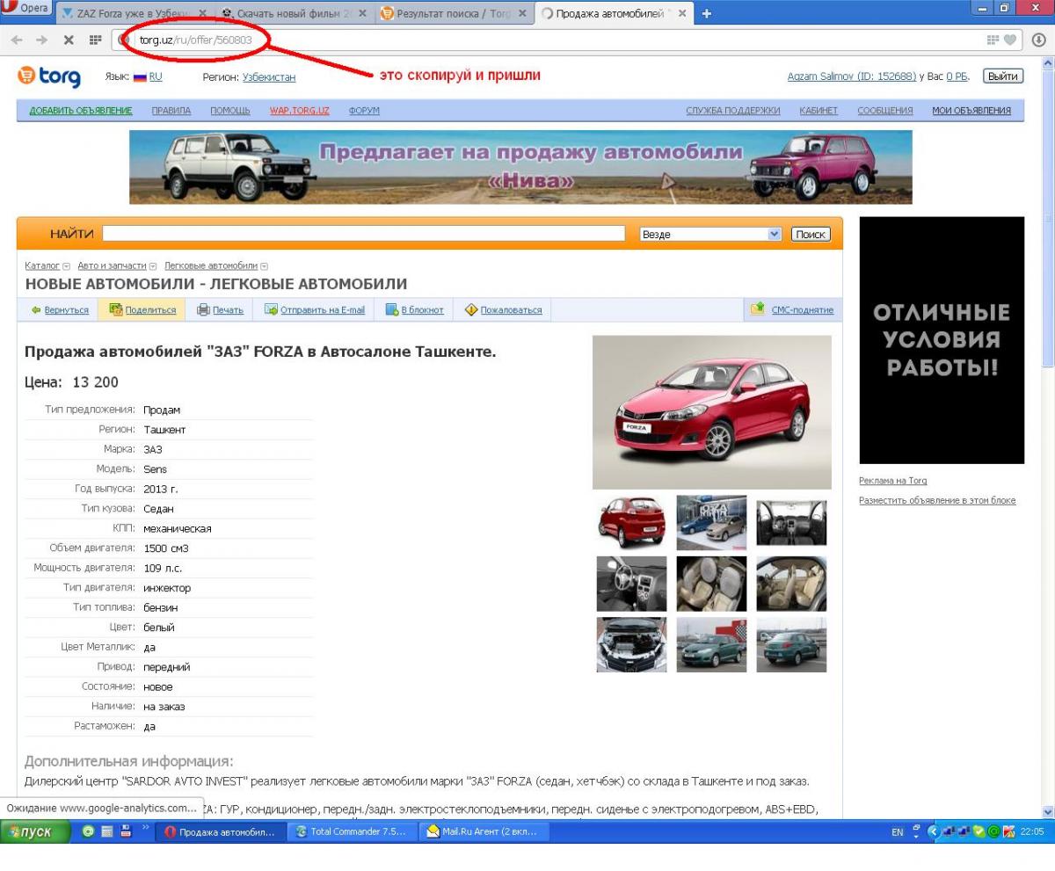The image size is (1055, 871).
Task: Click the Выйти logout button
Action: click(x=1002, y=76)
